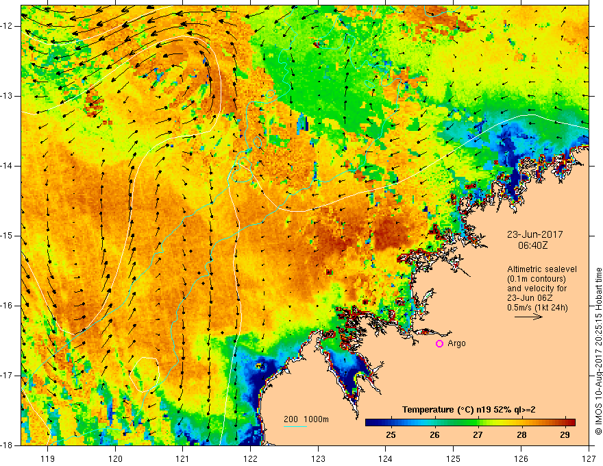Click the 120 longitude axis label

click(x=115, y=458)
